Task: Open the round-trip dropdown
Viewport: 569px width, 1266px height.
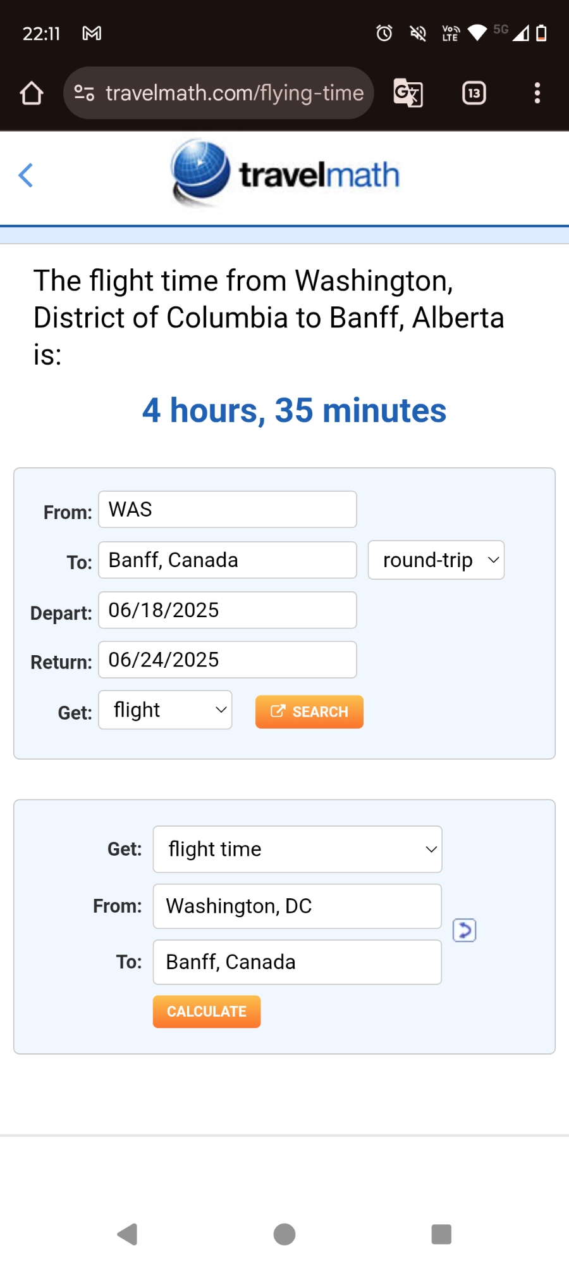Action: click(x=436, y=560)
